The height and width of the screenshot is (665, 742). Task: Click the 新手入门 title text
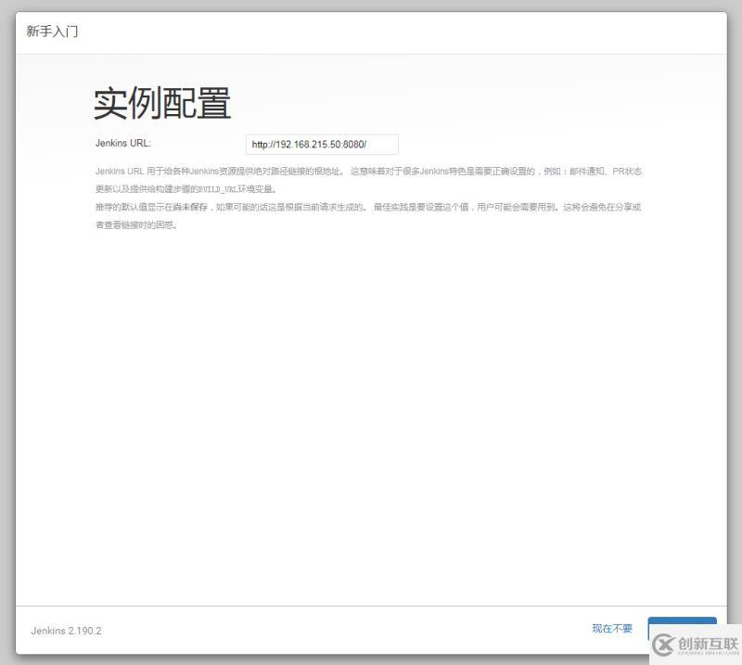click(52, 32)
